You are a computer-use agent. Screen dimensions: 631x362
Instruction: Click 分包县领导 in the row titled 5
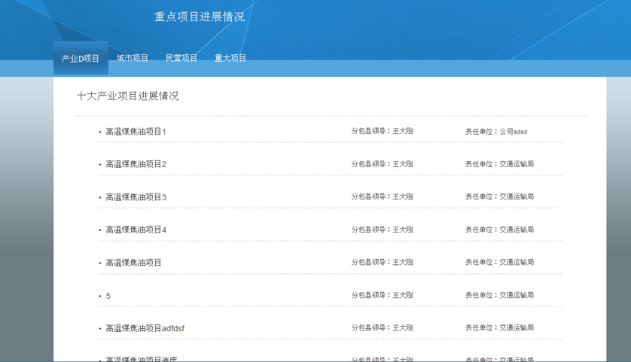382,295
